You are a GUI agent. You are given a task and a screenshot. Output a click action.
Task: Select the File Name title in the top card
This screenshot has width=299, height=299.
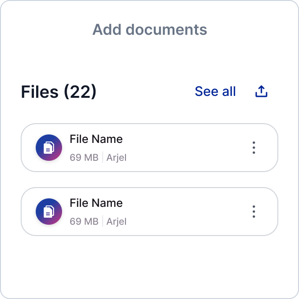(x=96, y=139)
